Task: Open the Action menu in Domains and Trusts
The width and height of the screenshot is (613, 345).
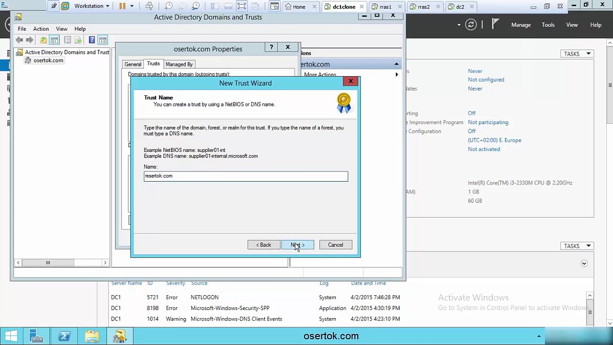Action: pyautogui.click(x=41, y=29)
